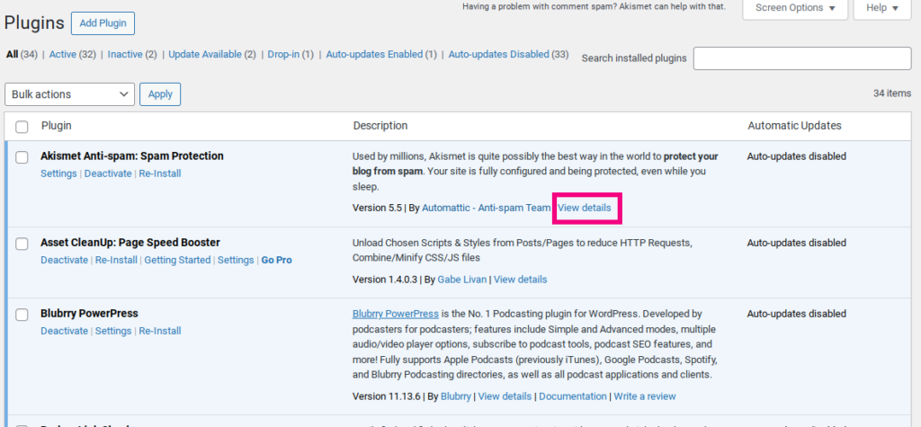Viewport: 921px width, 427px height.
Task: Open Gabe Livan author link
Action: [462, 279]
